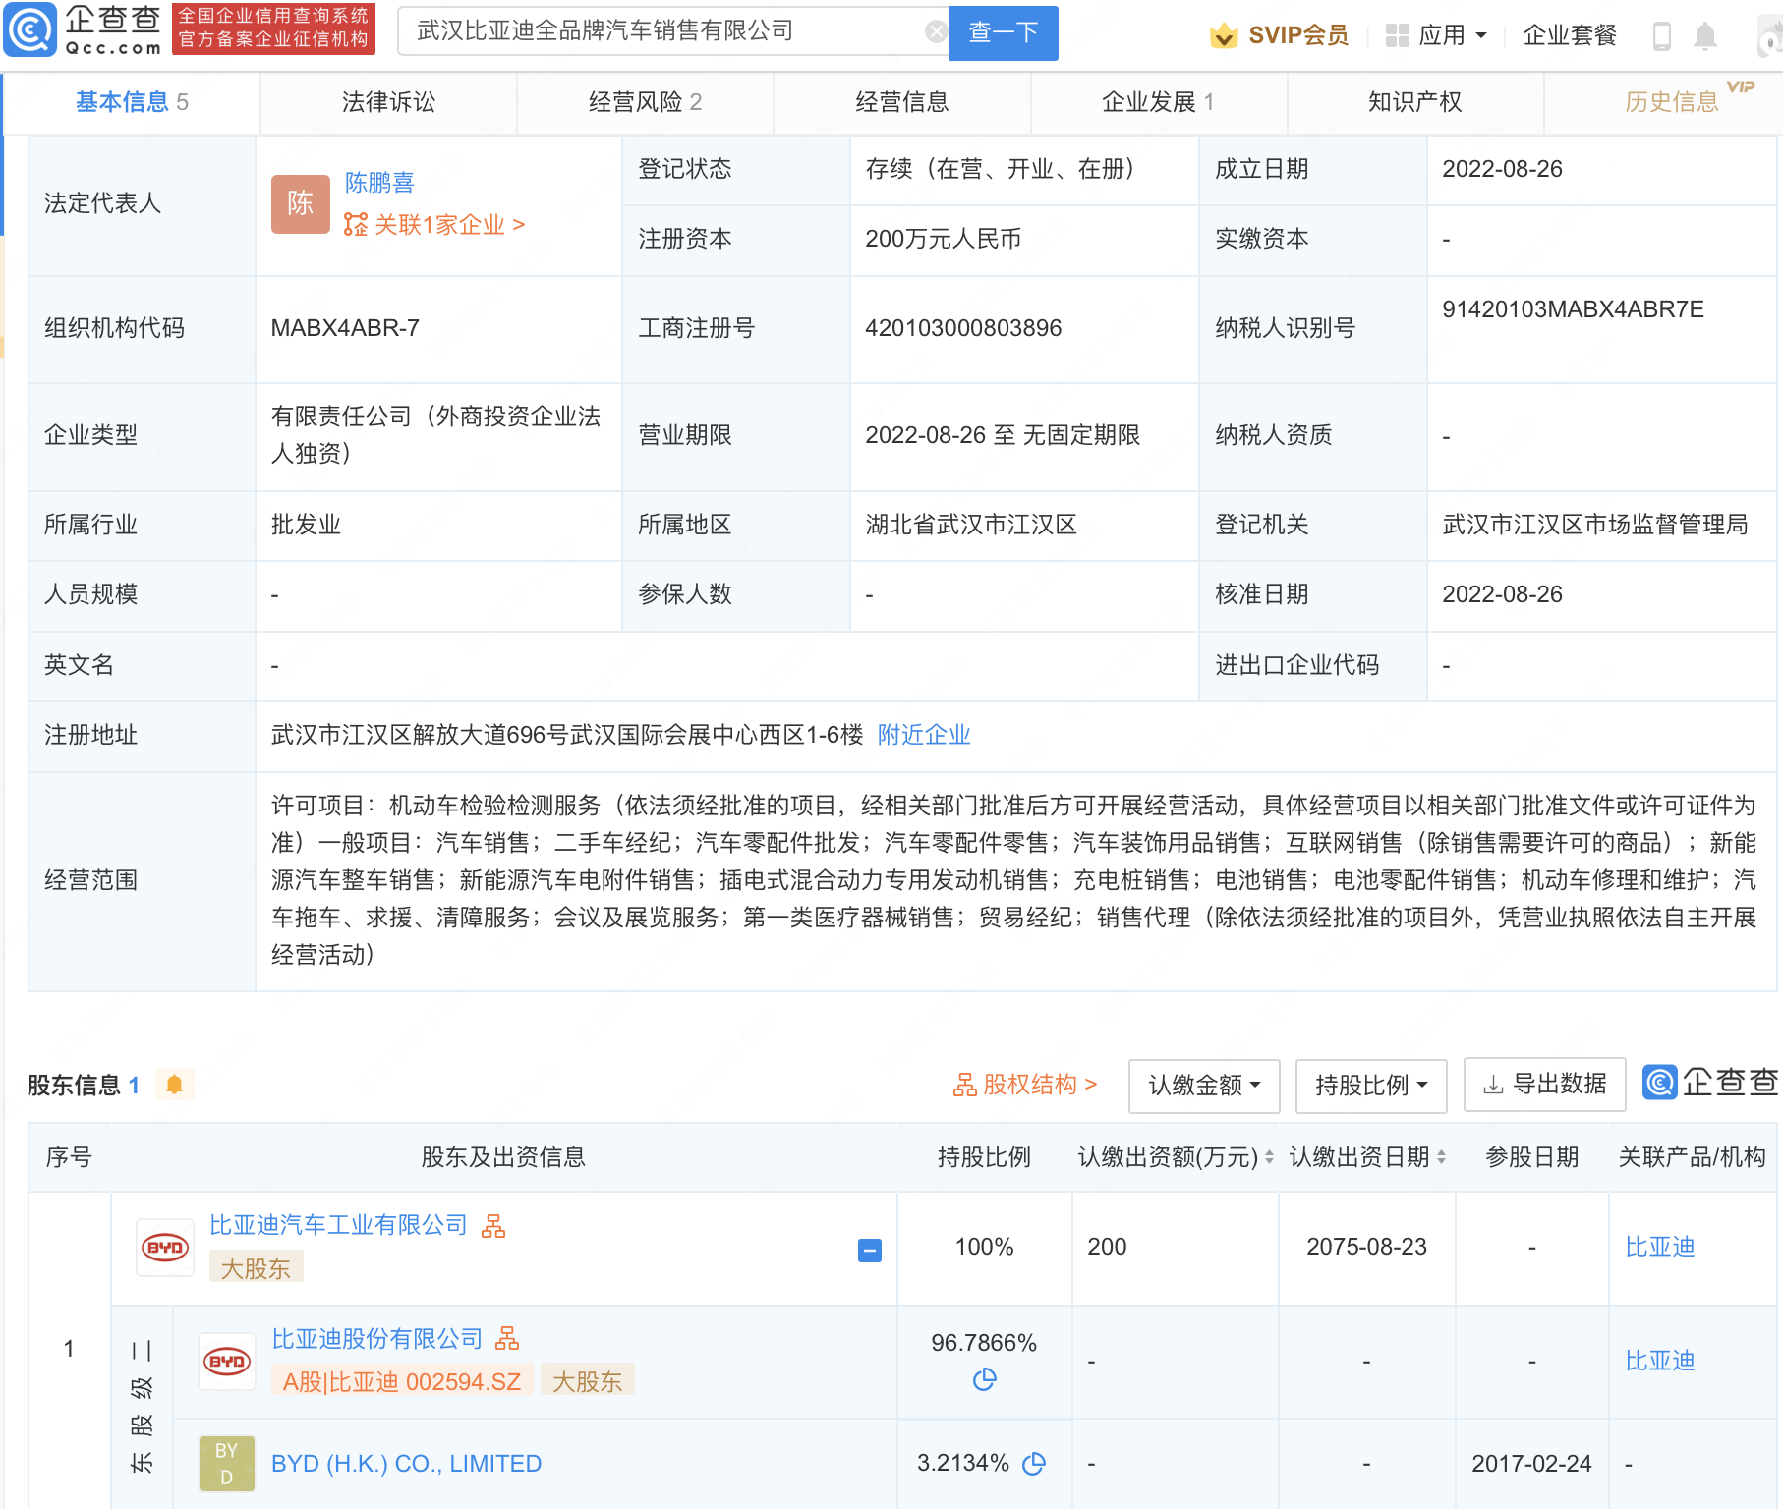
Task: Click the mobile phone icon in the header
Action: coord(1662,36)
